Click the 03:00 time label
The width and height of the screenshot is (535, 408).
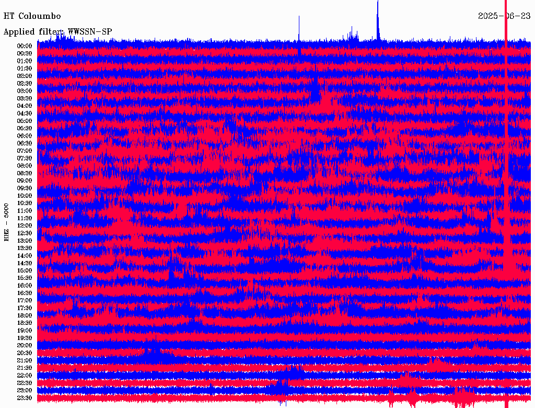[x=25, y=91]
